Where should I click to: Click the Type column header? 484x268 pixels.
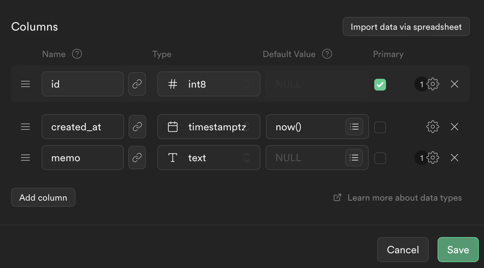click(162, 54)
